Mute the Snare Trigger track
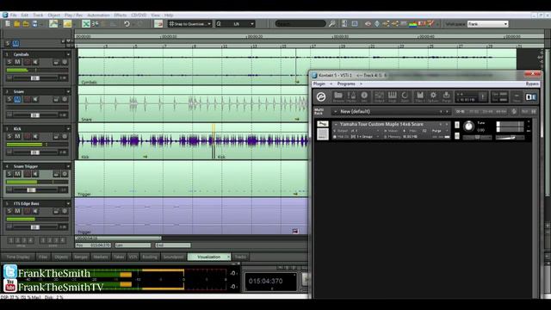Screen dimensions: 551x310 click(x=17, y=174)
